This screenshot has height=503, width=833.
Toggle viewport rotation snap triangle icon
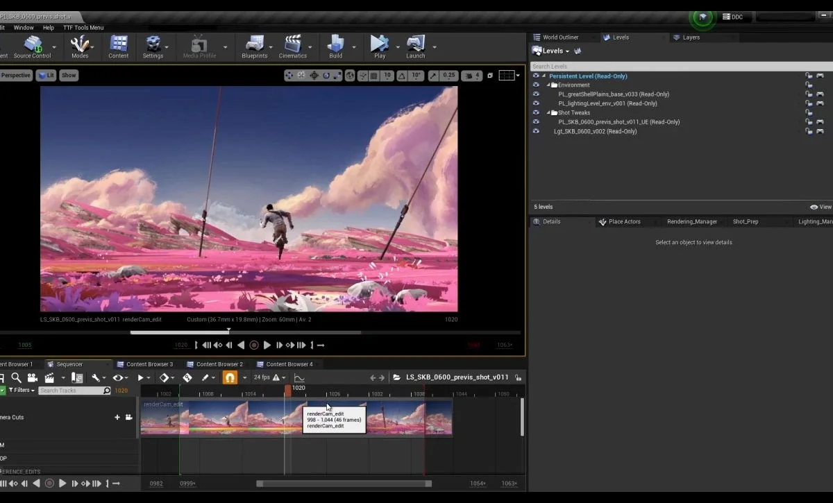tap(401, 75)
